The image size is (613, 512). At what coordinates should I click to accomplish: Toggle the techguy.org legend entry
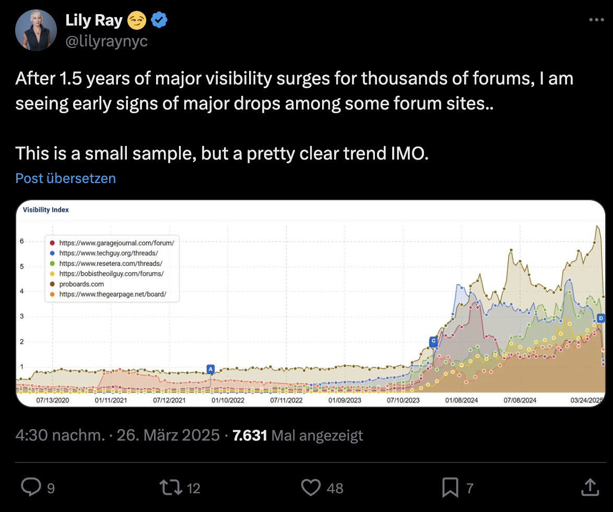[x=110, y=253]
